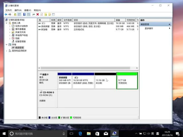
Task: Select the 9.77 GB 可用空间 block
Action: [127, 80]
